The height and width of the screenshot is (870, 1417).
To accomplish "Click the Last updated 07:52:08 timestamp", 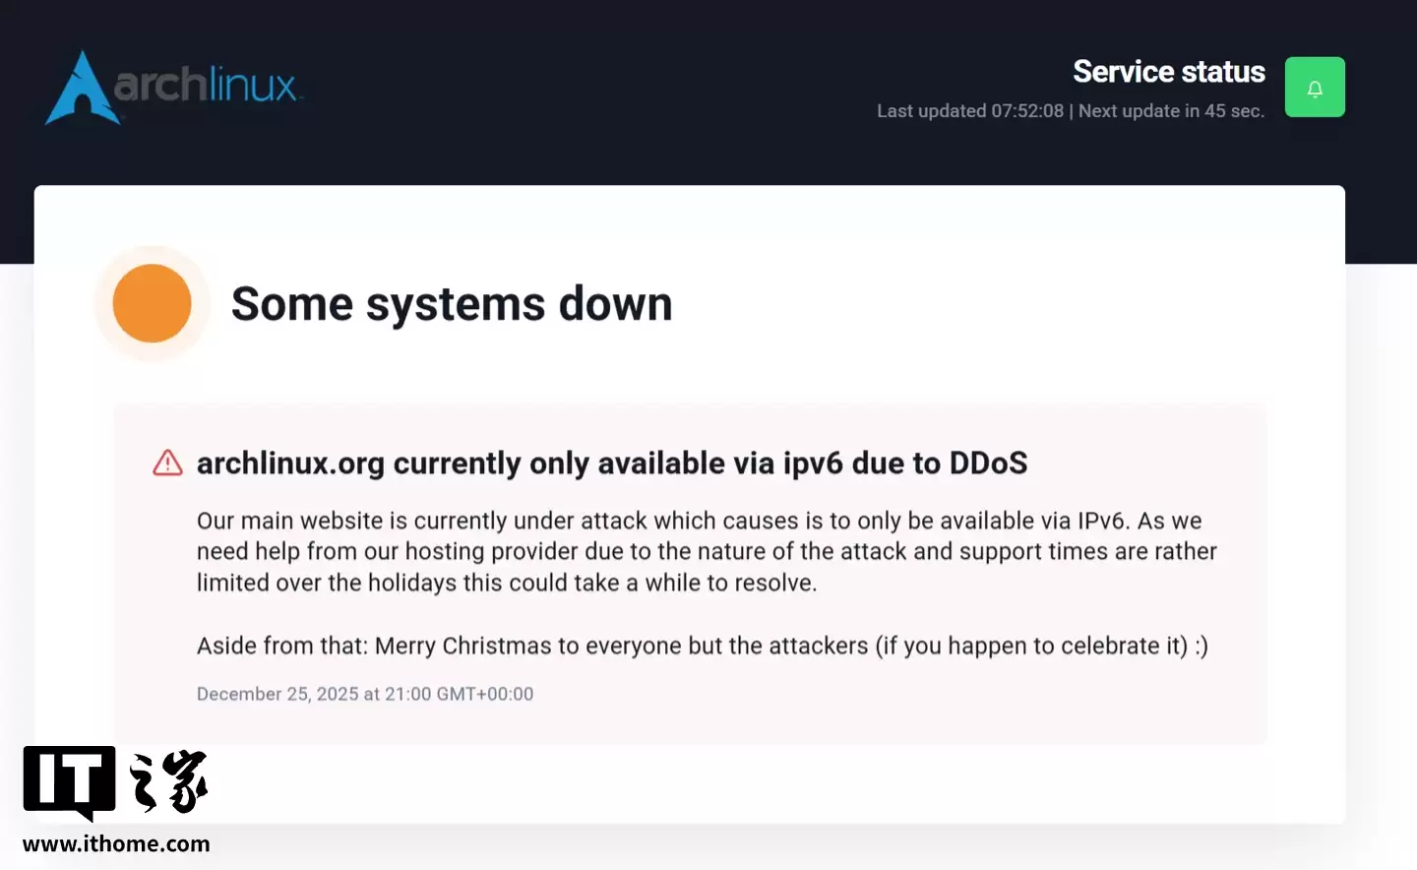I will 969,110.
